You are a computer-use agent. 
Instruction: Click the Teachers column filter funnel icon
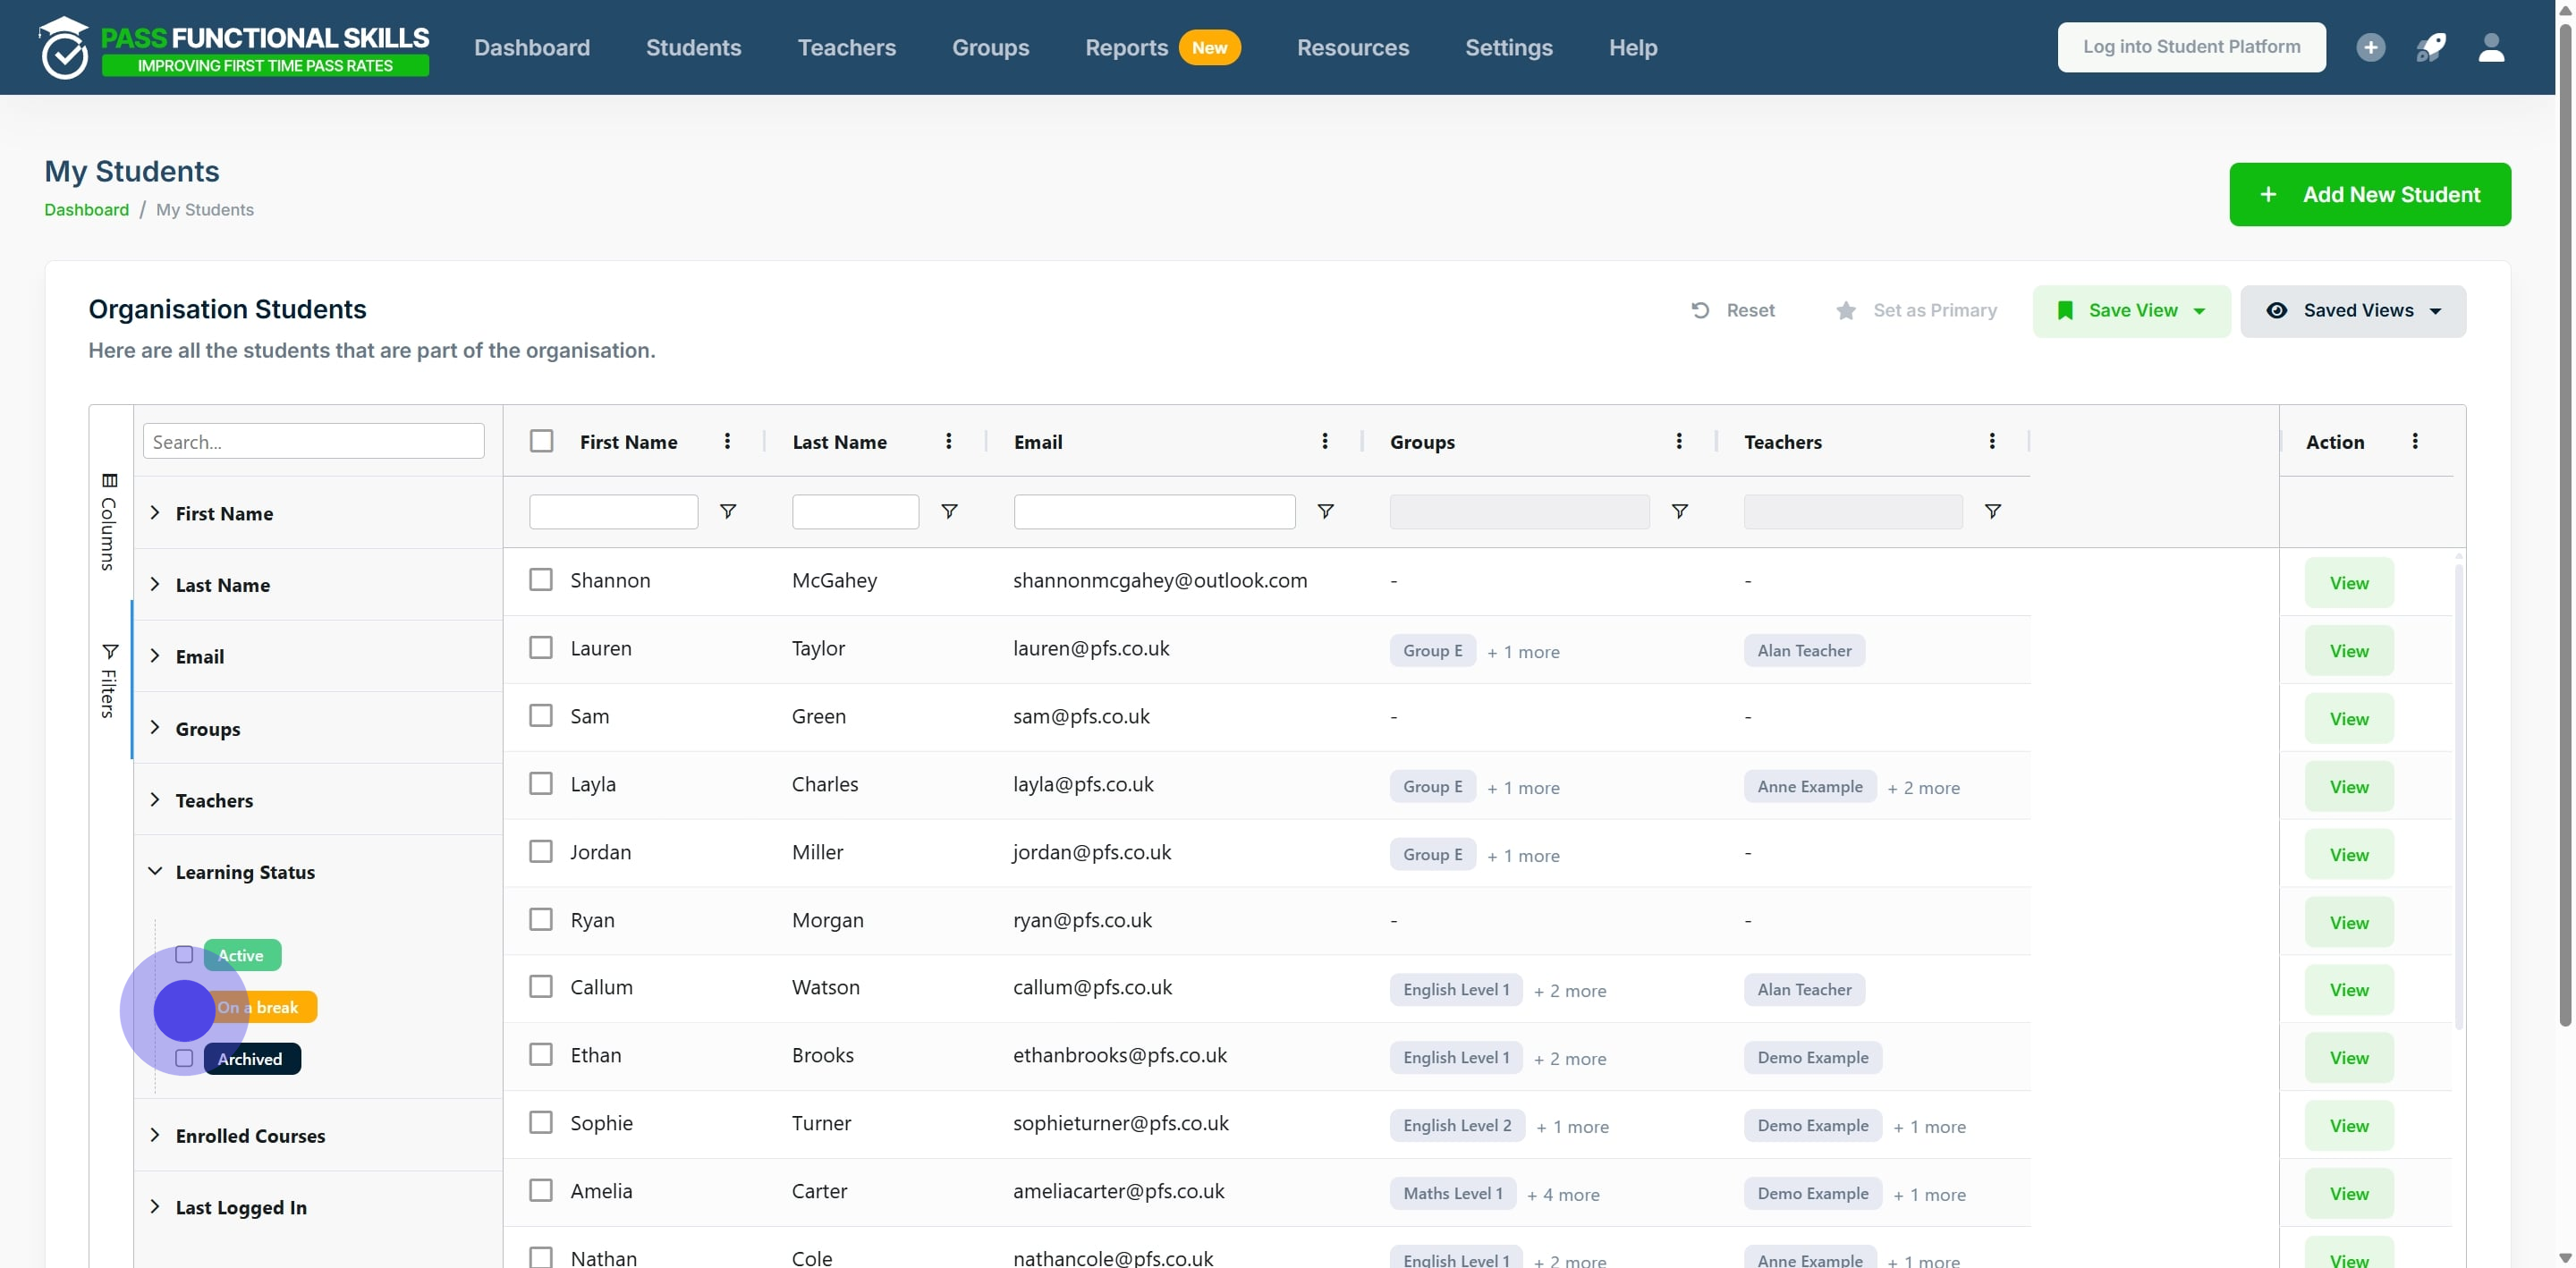click(x=1992, y=511)
